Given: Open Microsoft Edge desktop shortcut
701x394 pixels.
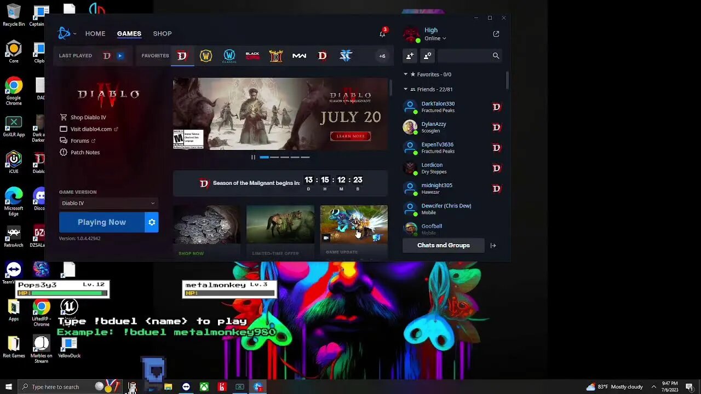Looking at the screenshot, I should tap(14, 201).
